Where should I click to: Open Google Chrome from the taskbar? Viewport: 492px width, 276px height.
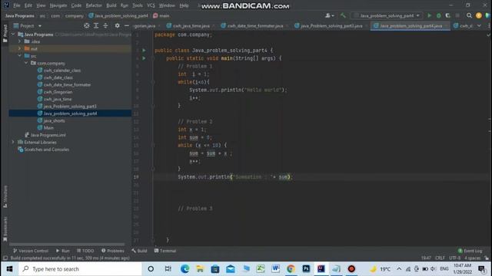pos(291,269)
